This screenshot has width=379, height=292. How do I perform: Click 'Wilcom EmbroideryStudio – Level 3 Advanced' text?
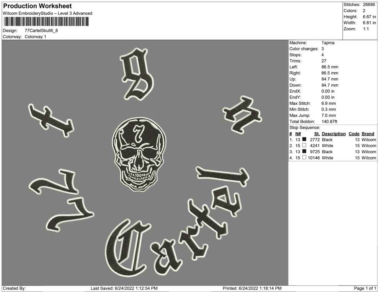(47, 13)
